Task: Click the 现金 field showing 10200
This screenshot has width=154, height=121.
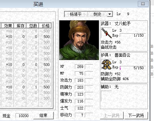Action: point(22,116)
